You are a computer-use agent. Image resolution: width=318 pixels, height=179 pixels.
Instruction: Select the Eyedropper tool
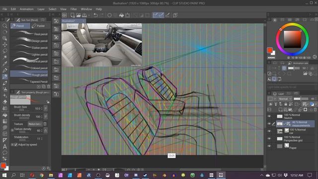tap(4, 64)
